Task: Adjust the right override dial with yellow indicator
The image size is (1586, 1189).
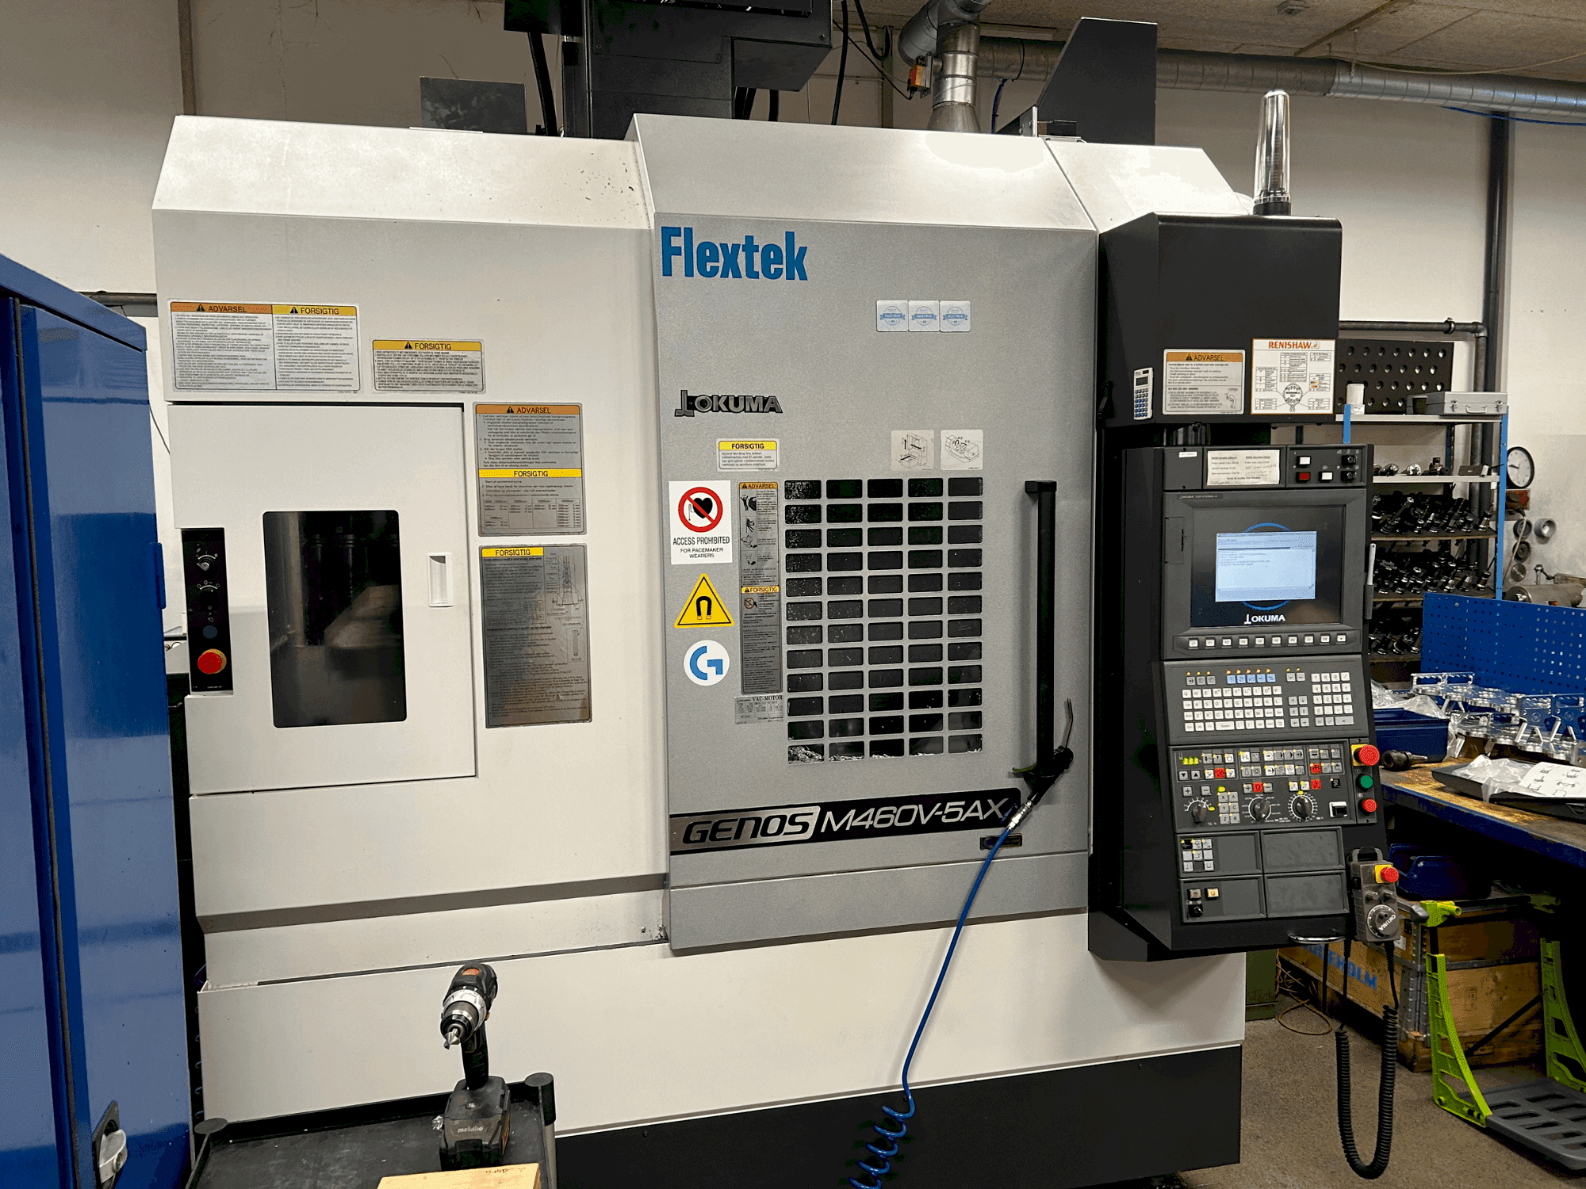Action: tap(1303, 807)
